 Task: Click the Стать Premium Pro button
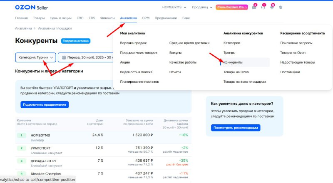tap(232, 7)
